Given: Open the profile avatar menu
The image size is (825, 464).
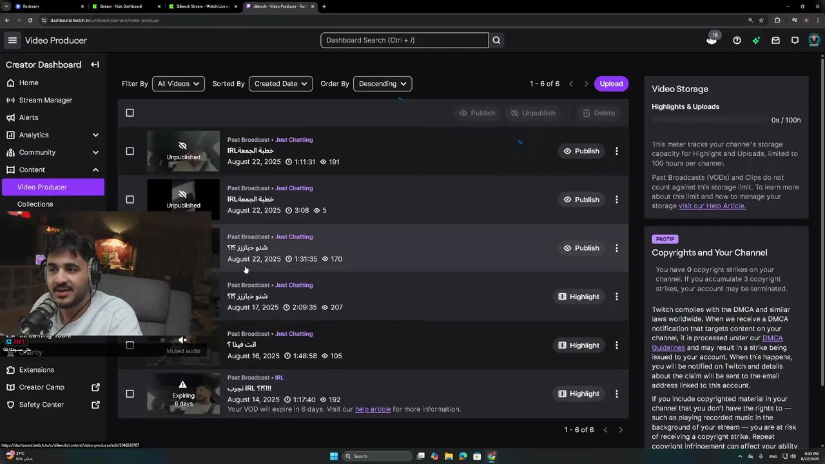Looking at the screenshot, I should pyautogui.click(x=814, y=40).
